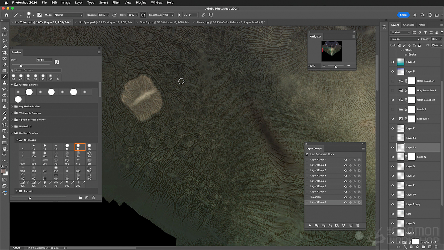
Task: Delete the selected brush using the trash icon
Action: [x=93, y=198]
